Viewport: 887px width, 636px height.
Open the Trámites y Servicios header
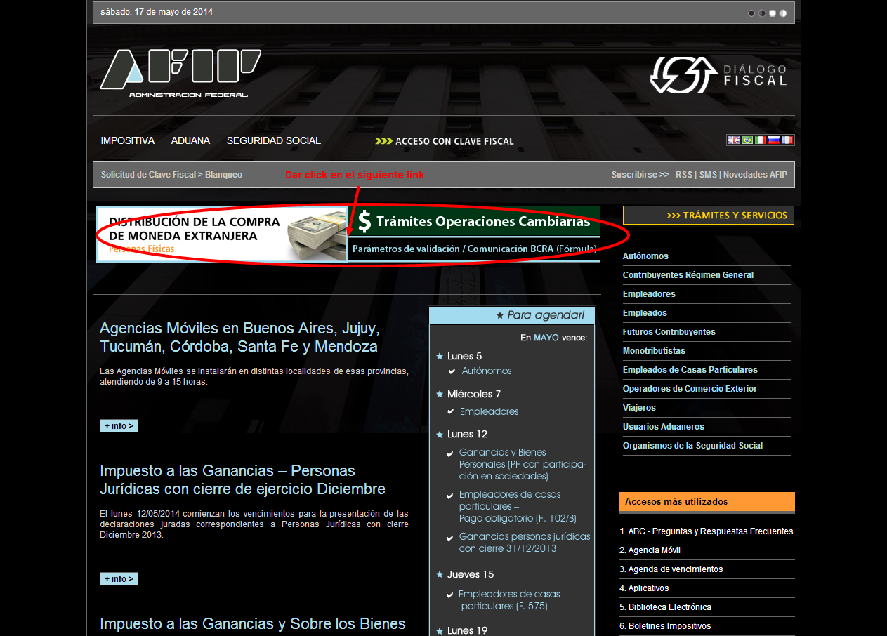[709, 216]
